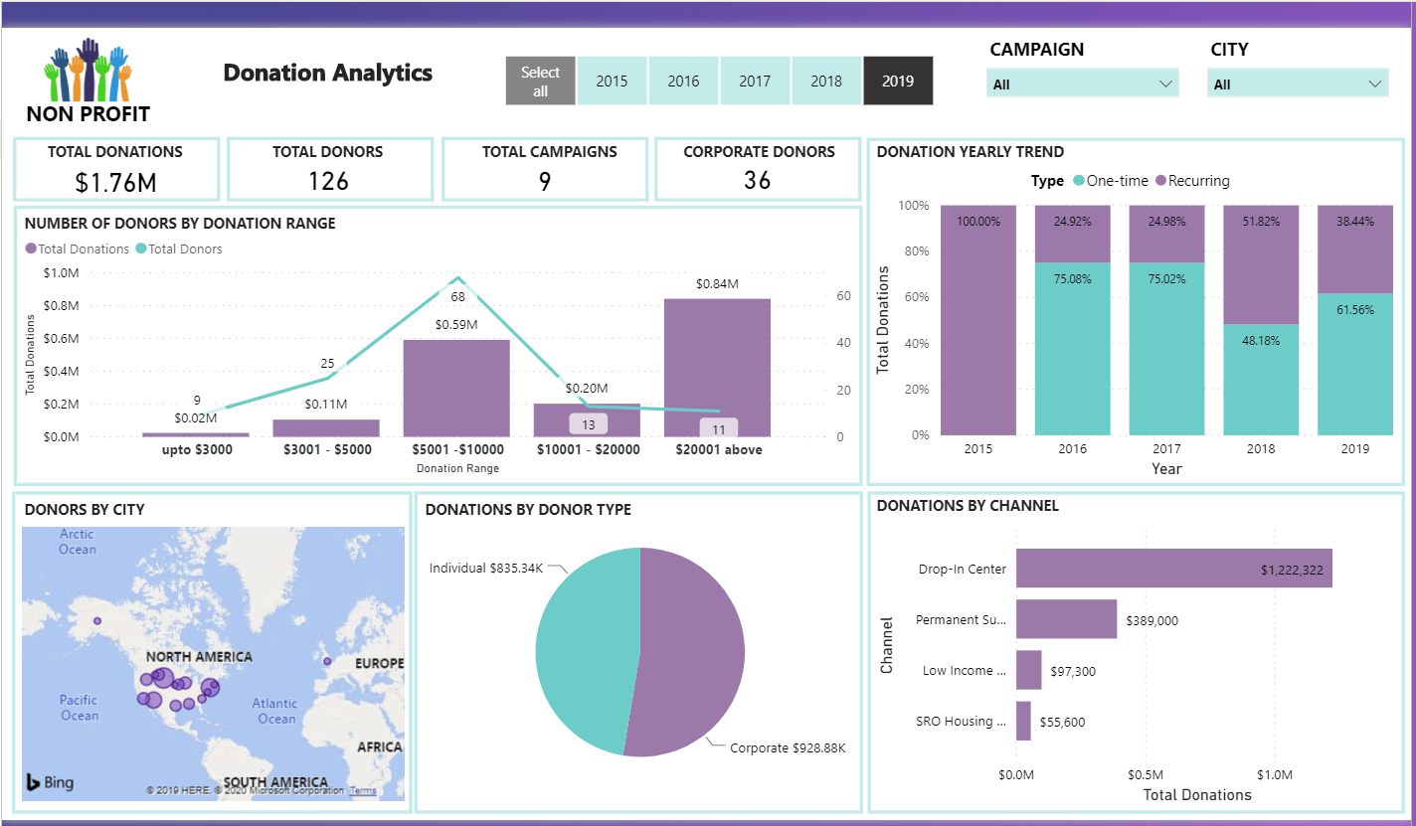Click the Total Donations legend dot

[x=31, y=249]
